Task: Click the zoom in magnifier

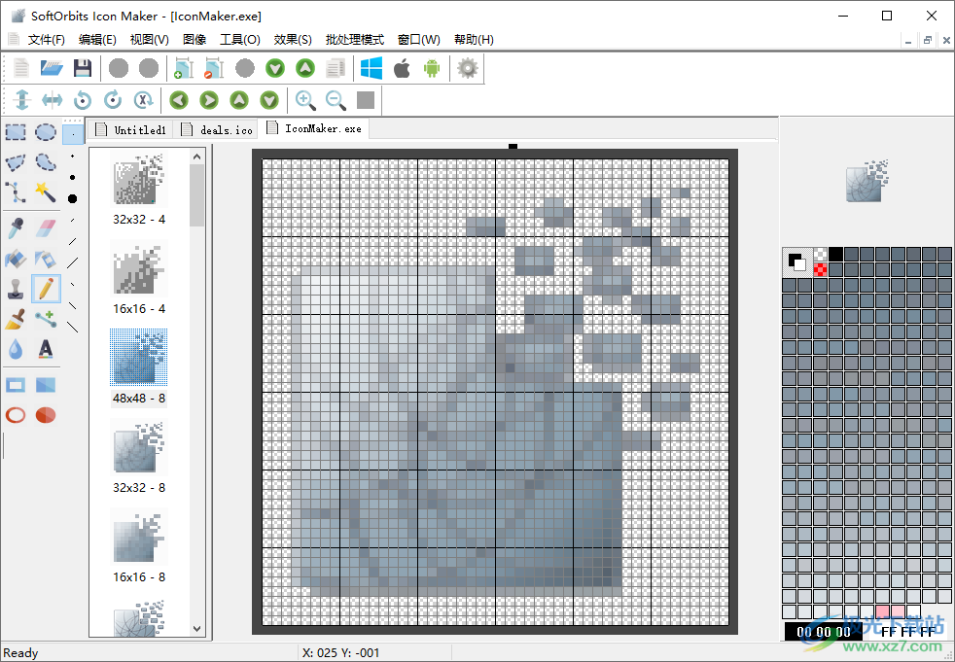Action: coord(306,99)
